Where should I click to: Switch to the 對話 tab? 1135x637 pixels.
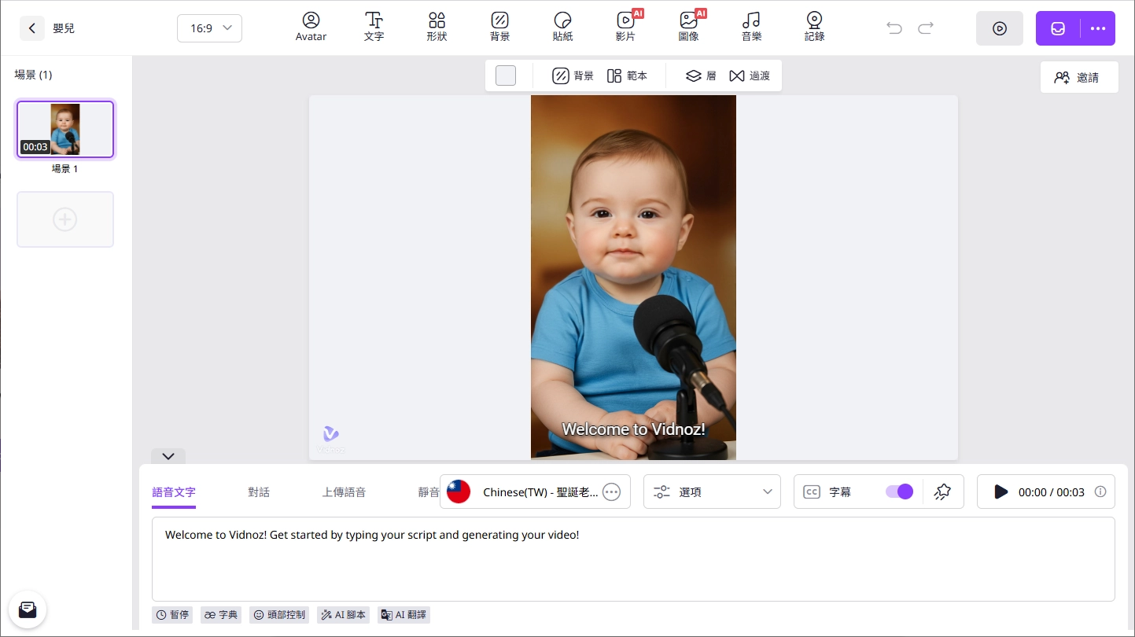(259, 492)
